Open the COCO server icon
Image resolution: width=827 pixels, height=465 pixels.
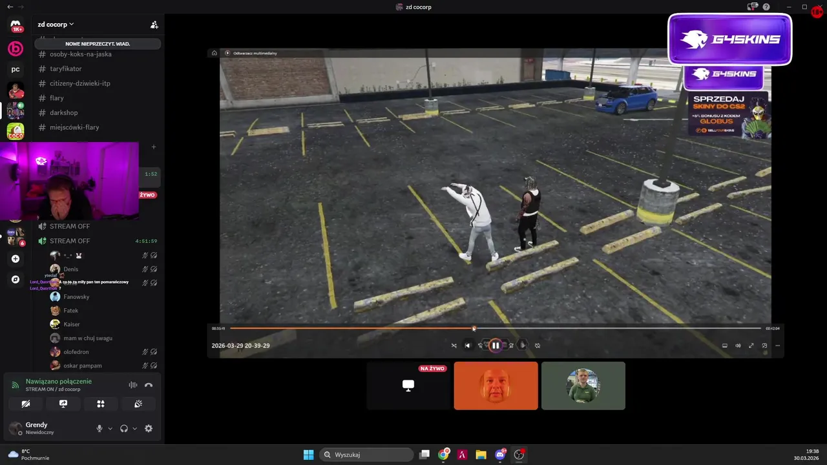(16, 131)
